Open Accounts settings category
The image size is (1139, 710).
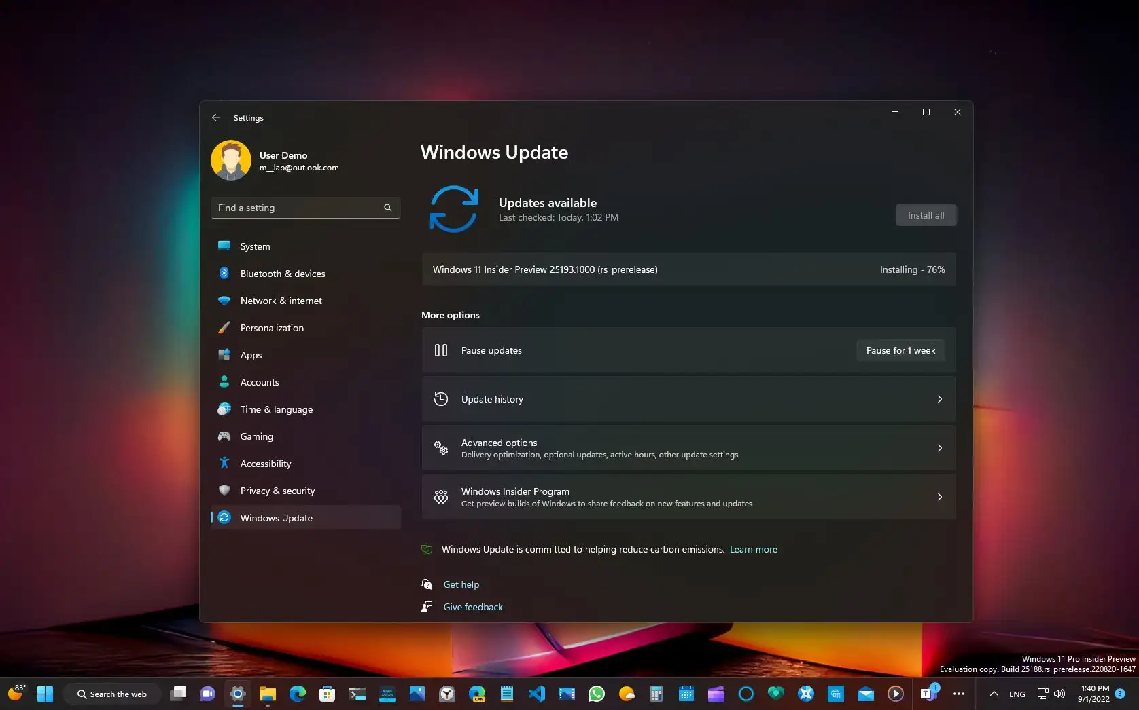[305, 382]
